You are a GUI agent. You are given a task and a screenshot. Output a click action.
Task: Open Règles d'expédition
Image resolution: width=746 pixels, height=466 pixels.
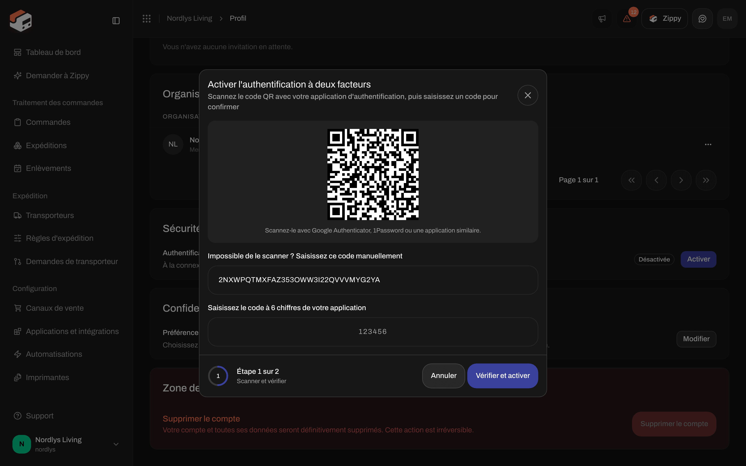click(66, 238)
